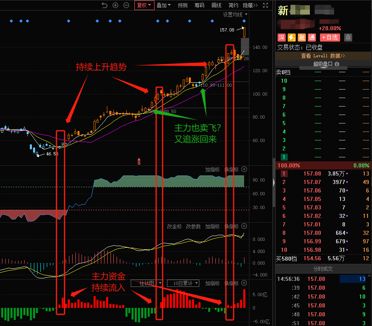Close the MACD indicator panel with its X icon
This screenshot has width=372, height=326.
[x=244, y=226]
